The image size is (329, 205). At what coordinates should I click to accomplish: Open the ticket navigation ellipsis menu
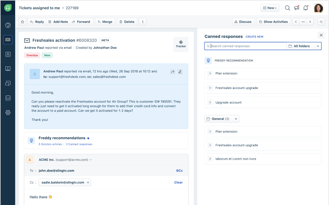pyautogui.click(x=303, y=22)
